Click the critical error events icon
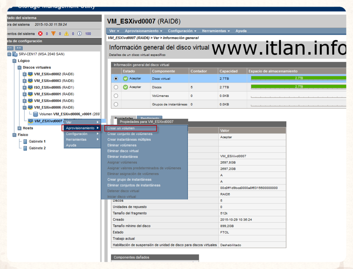Image resolution: width=353 pixels, height=269 pixels. [40, 34]
